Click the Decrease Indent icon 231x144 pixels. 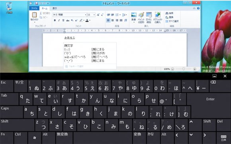[108, 15]
